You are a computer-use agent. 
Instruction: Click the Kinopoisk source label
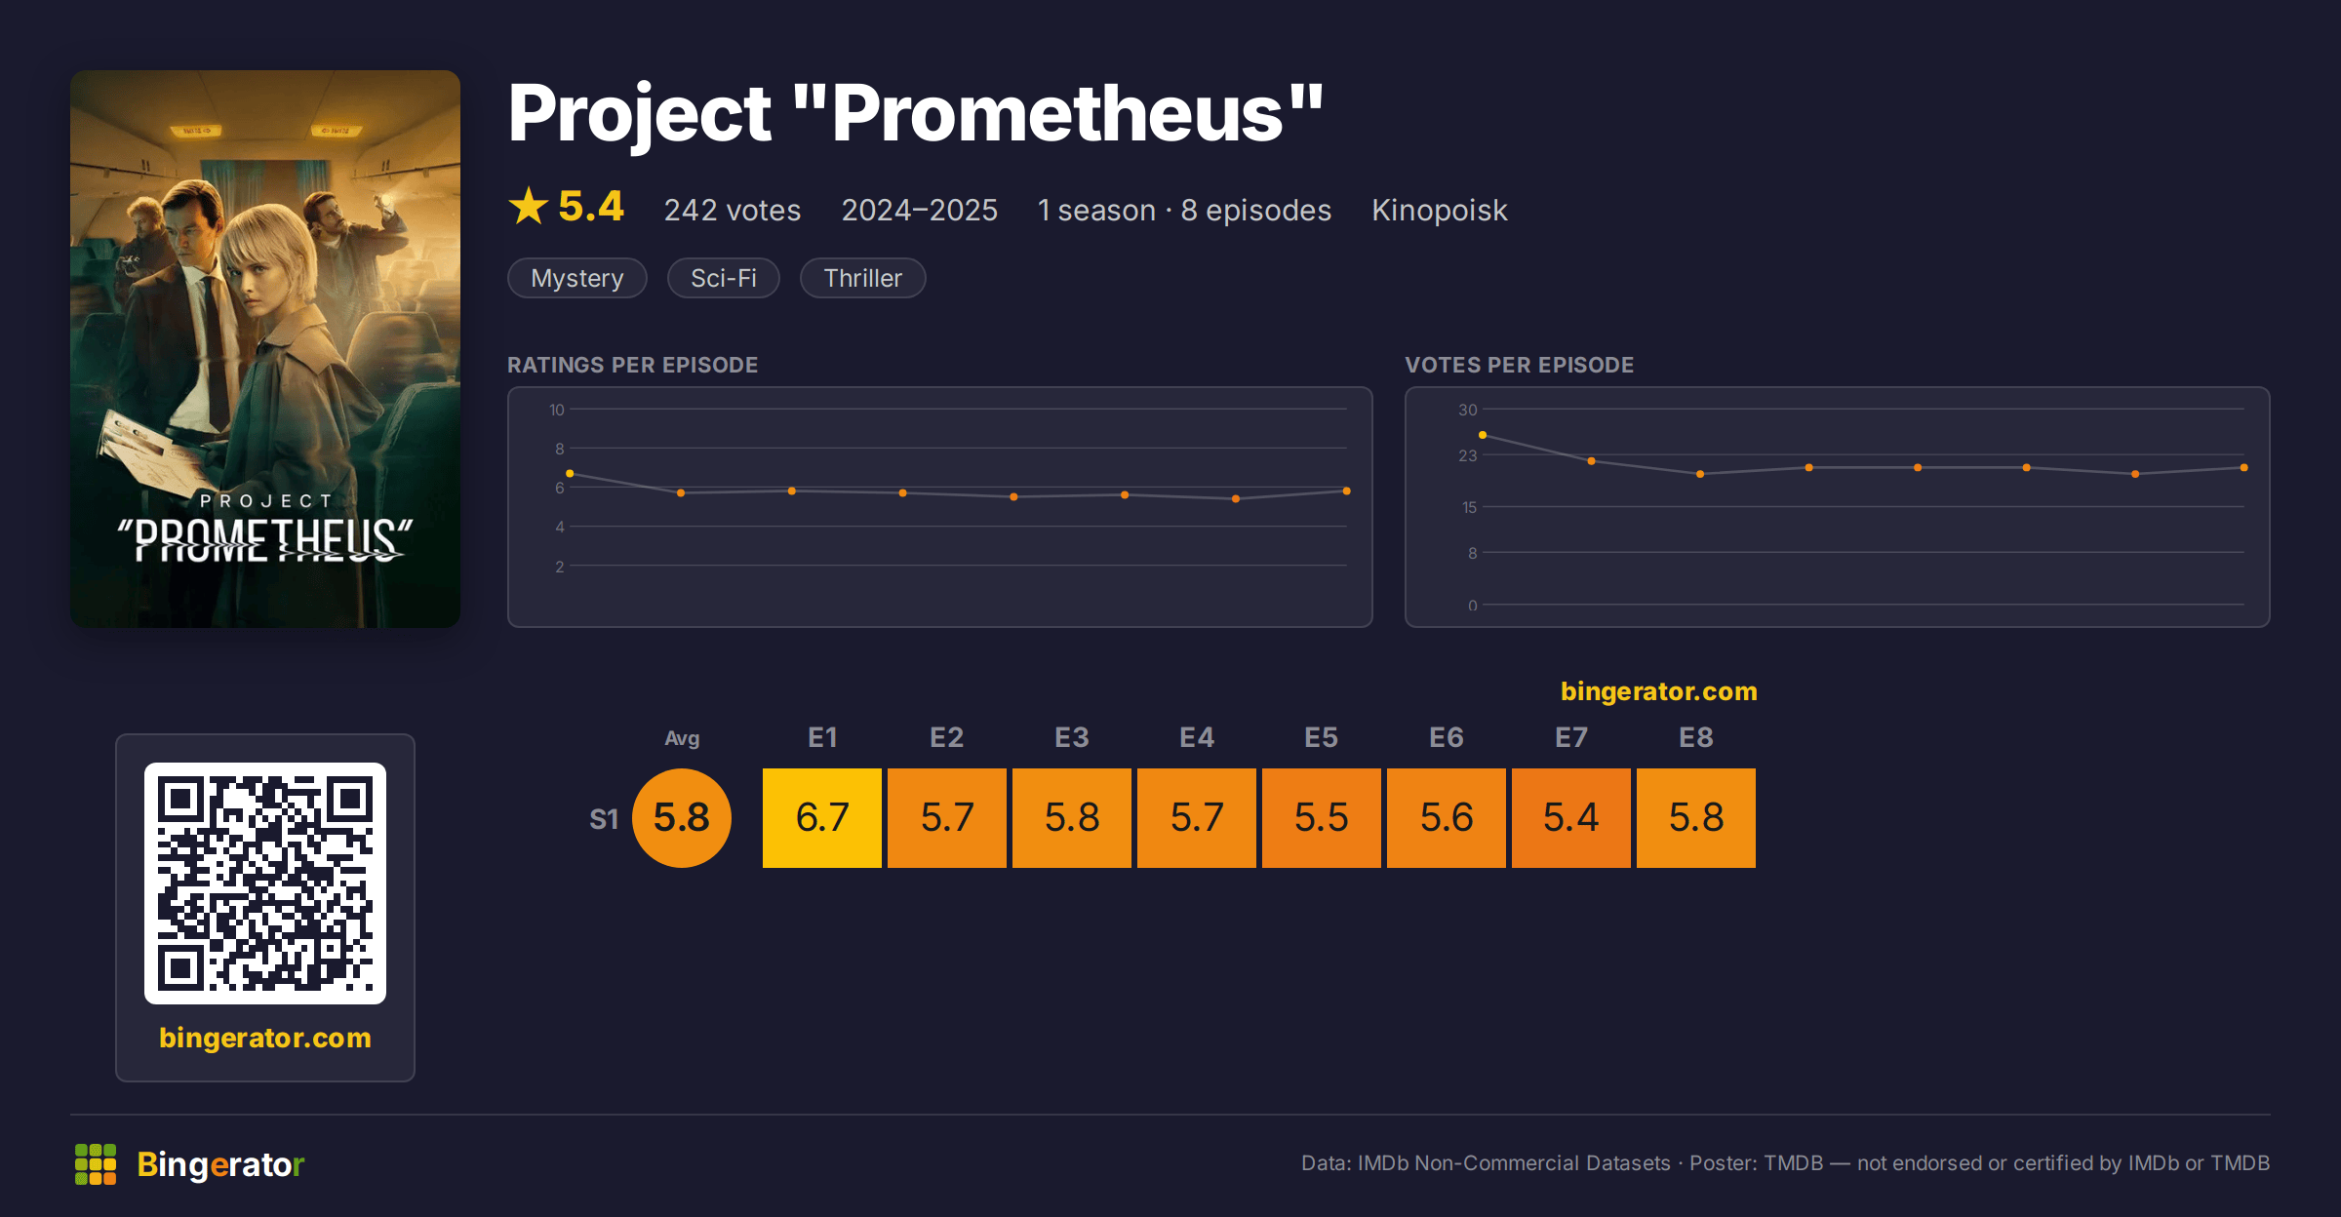tap(1440, 210)
